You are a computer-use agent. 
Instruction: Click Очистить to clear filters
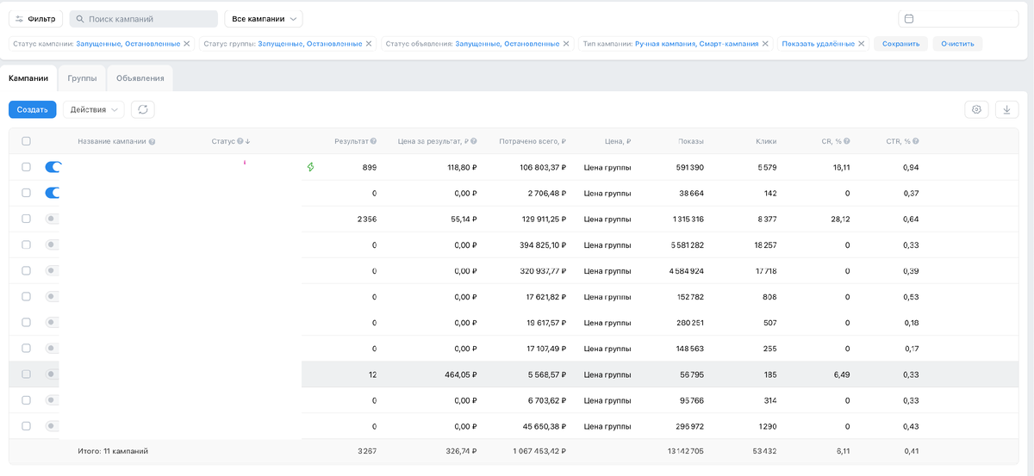coord(957,43)
